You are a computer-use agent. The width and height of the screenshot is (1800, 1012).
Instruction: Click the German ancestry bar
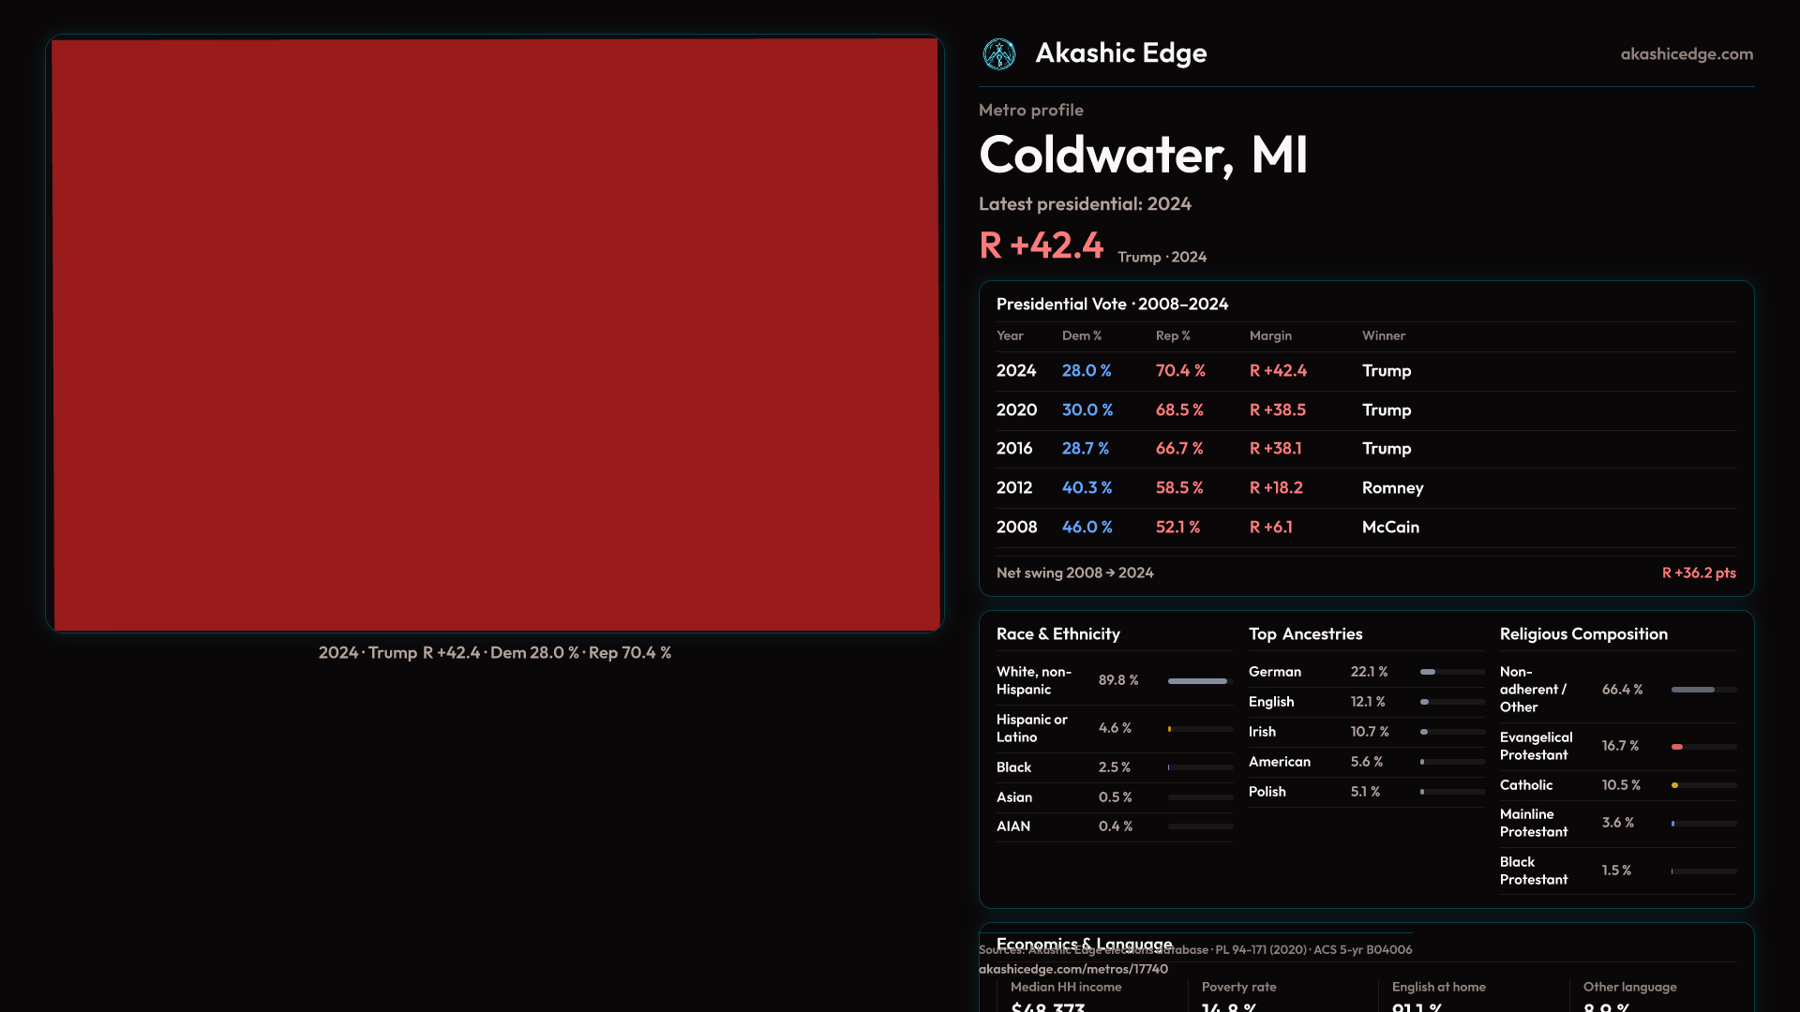(1429, 672)
